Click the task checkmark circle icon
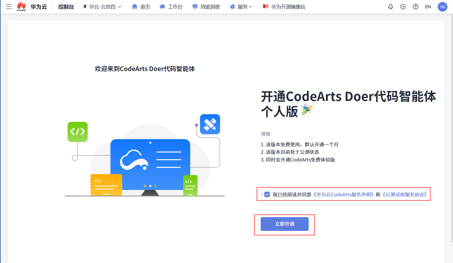The image size is (453, 263). click(x=403, y=7)
